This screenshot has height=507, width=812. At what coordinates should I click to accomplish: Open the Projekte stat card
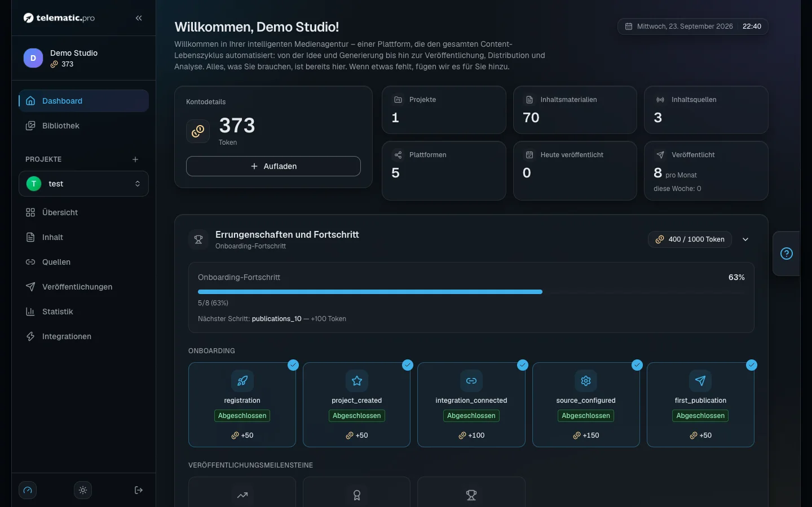click(x=444, y=110)
